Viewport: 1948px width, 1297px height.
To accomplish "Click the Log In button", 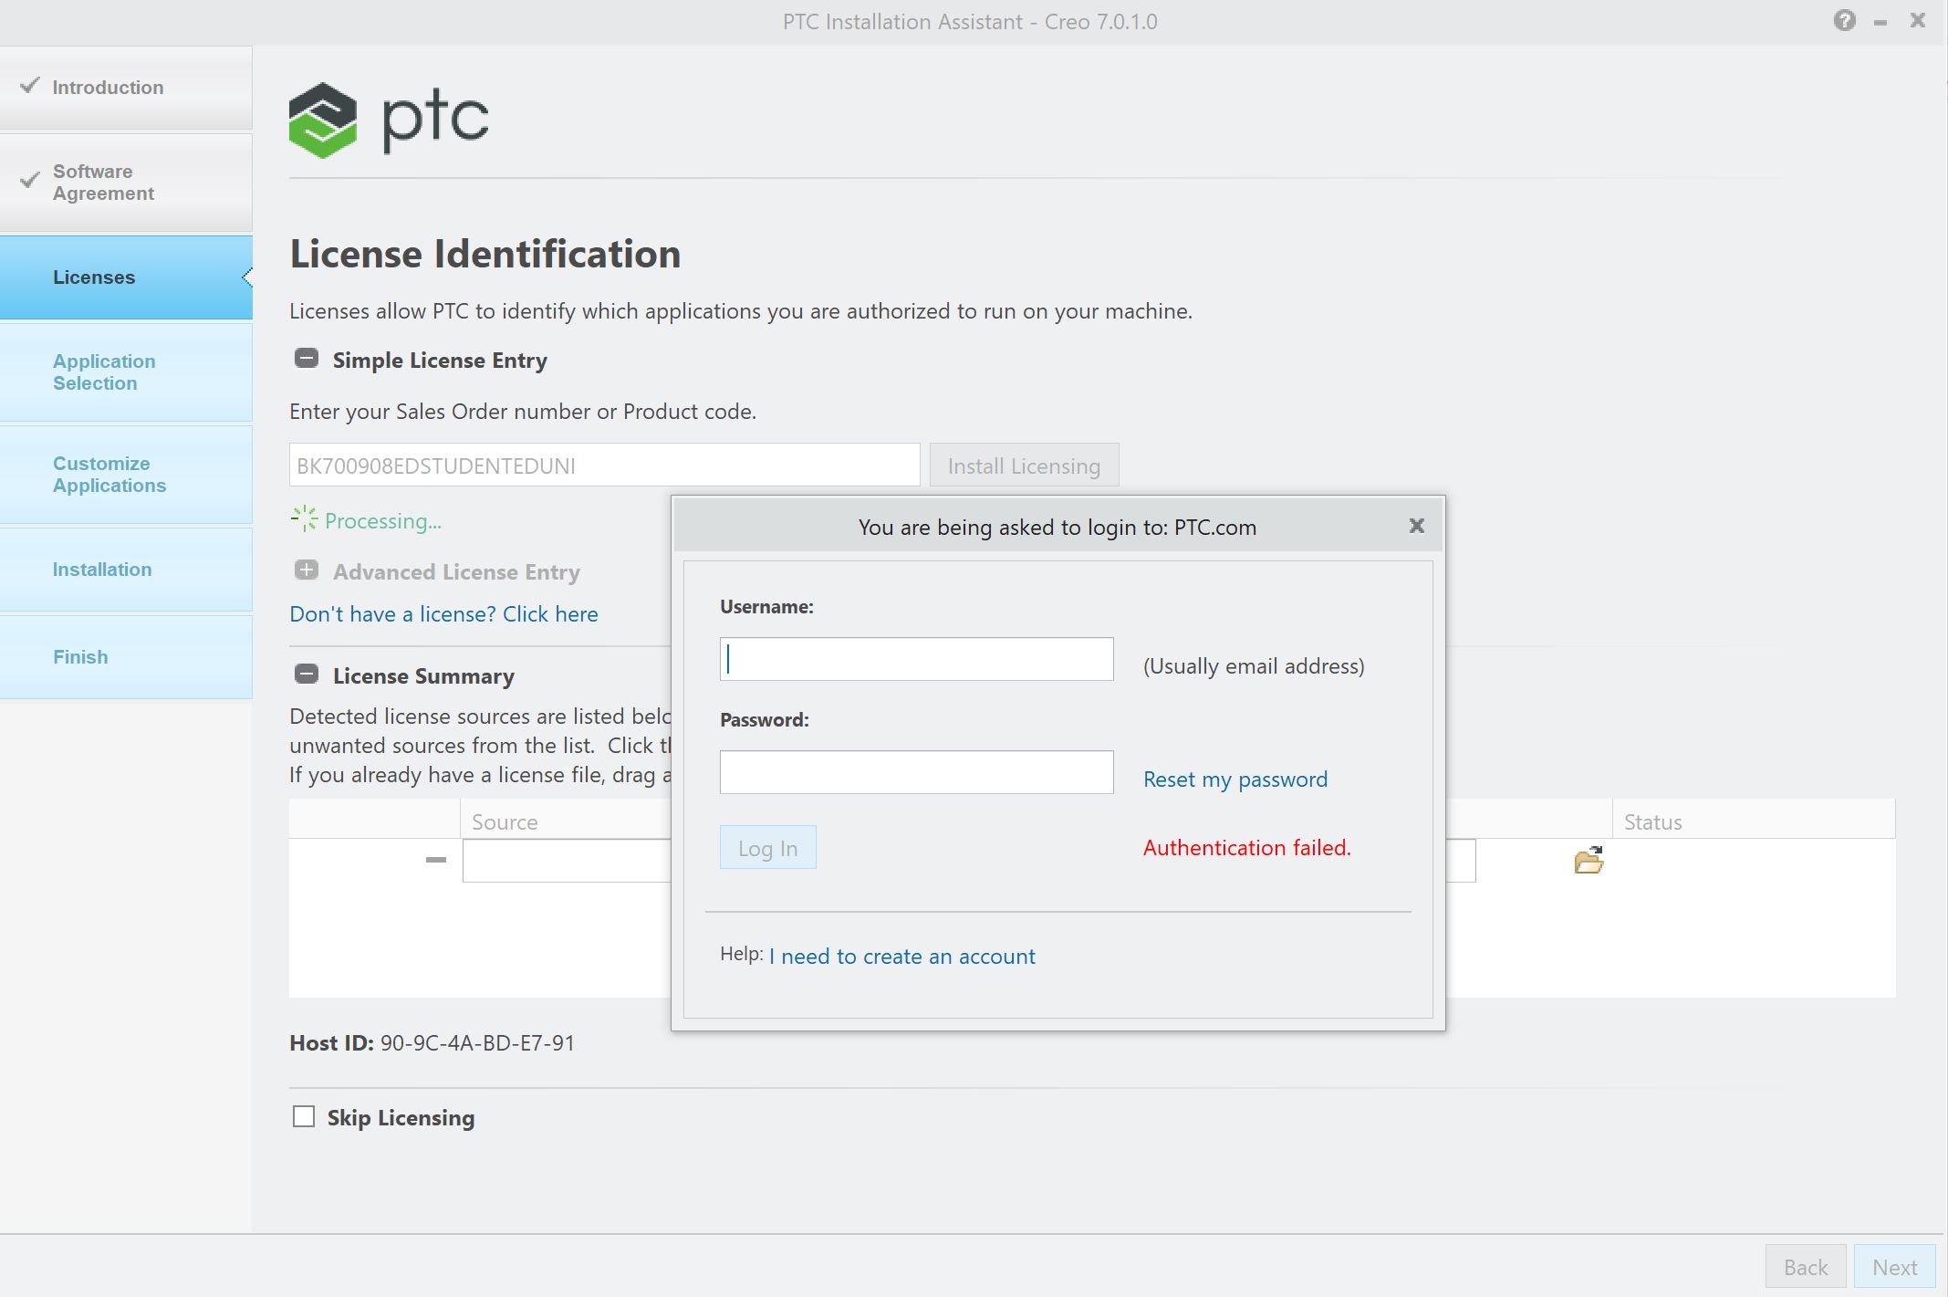I will coord(767,847).
